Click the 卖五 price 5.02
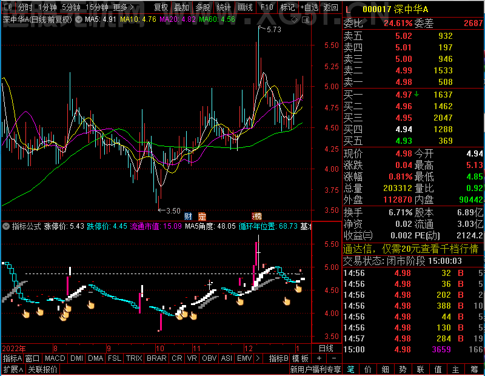The height and width of the screenshot is (376, 485). [404, 36]
